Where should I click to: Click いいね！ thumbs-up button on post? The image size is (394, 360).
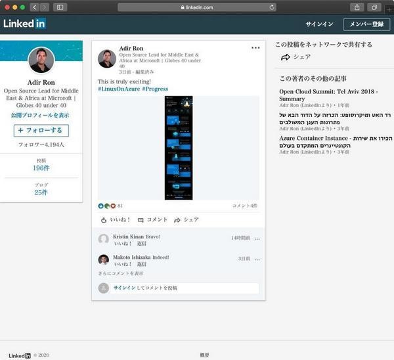(x=116, y=220)
